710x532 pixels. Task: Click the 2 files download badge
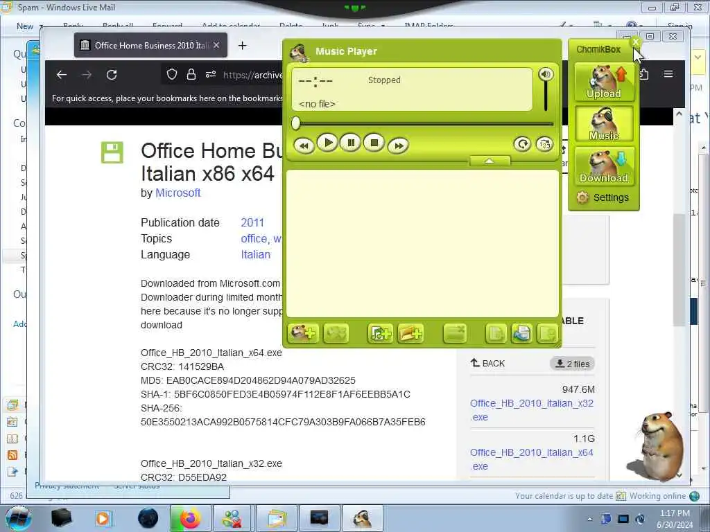pyautogui.click(x=572, y=364)
